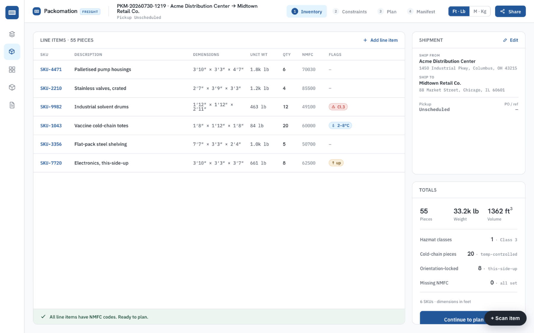Click the Cl.3 hazmat flag badge
The height and width of the screenshot is (333, 534).
coord(338,107)
